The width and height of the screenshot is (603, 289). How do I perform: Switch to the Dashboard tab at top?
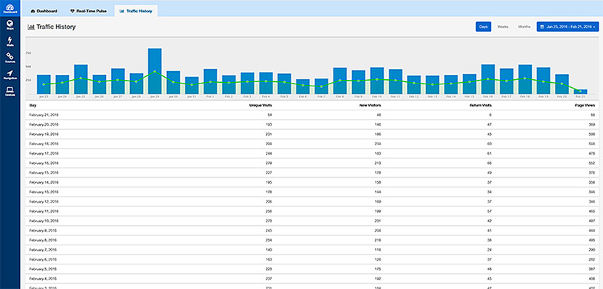point(44,11)
